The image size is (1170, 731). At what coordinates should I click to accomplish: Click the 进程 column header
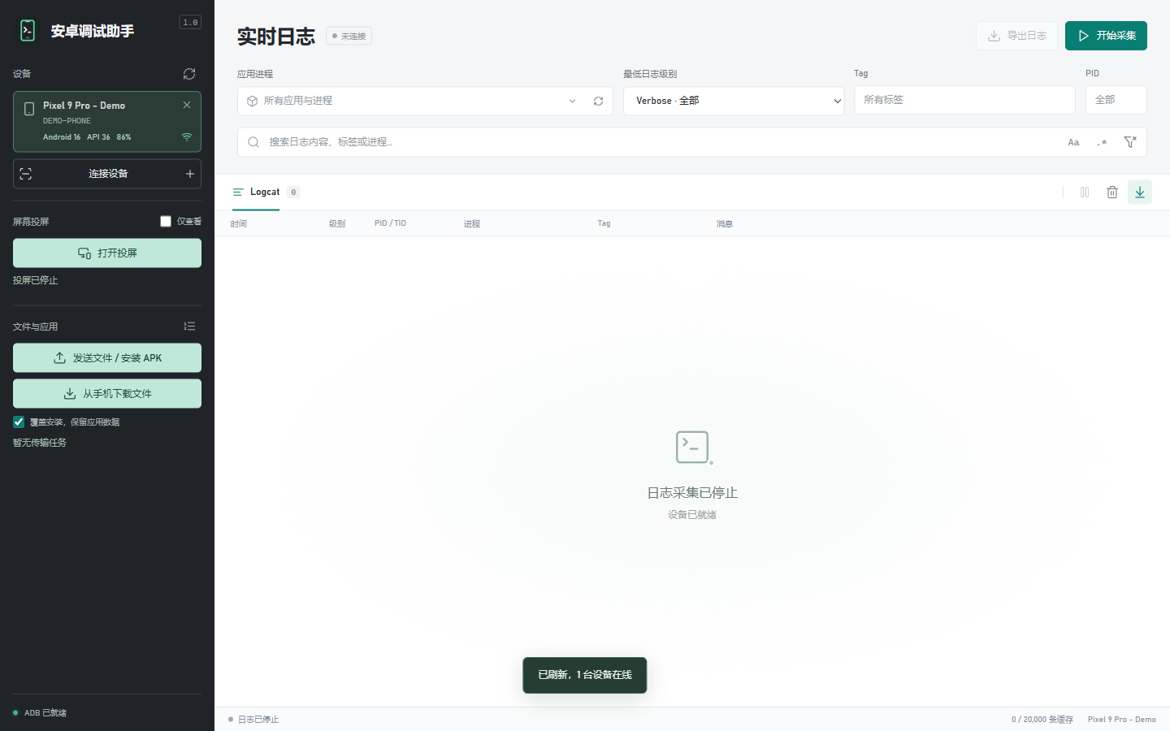click(472, 223)
